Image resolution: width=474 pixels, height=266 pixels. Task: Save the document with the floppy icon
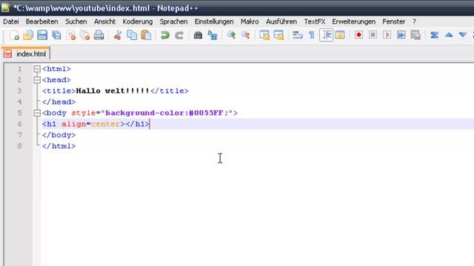[x=42, y=35]
